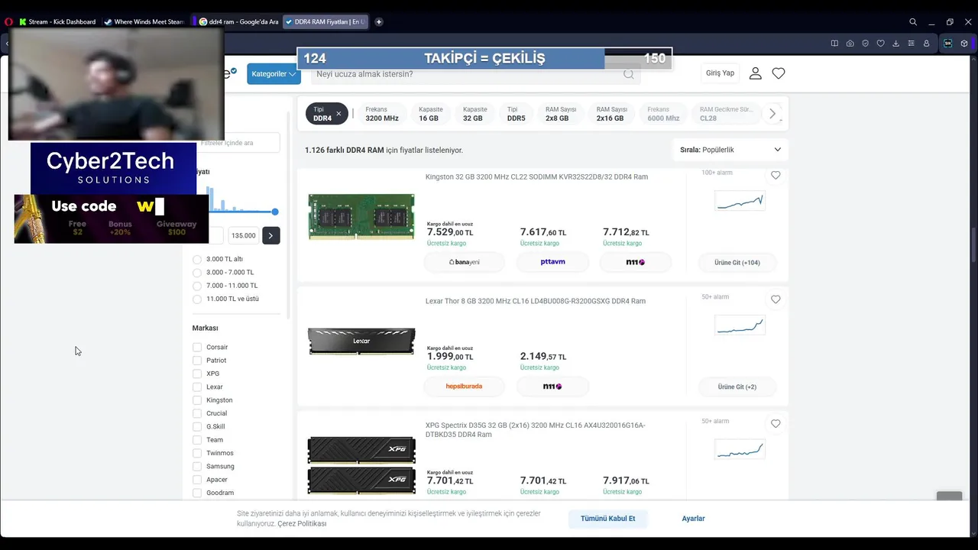Open cookie Ayarlar settings
This screenshot has height=550, width=978.
pyautogui.click(x=693, y=519)
